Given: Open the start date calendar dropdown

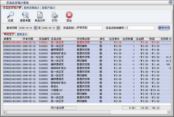Looking at the screenshot, I should [36, 28].
